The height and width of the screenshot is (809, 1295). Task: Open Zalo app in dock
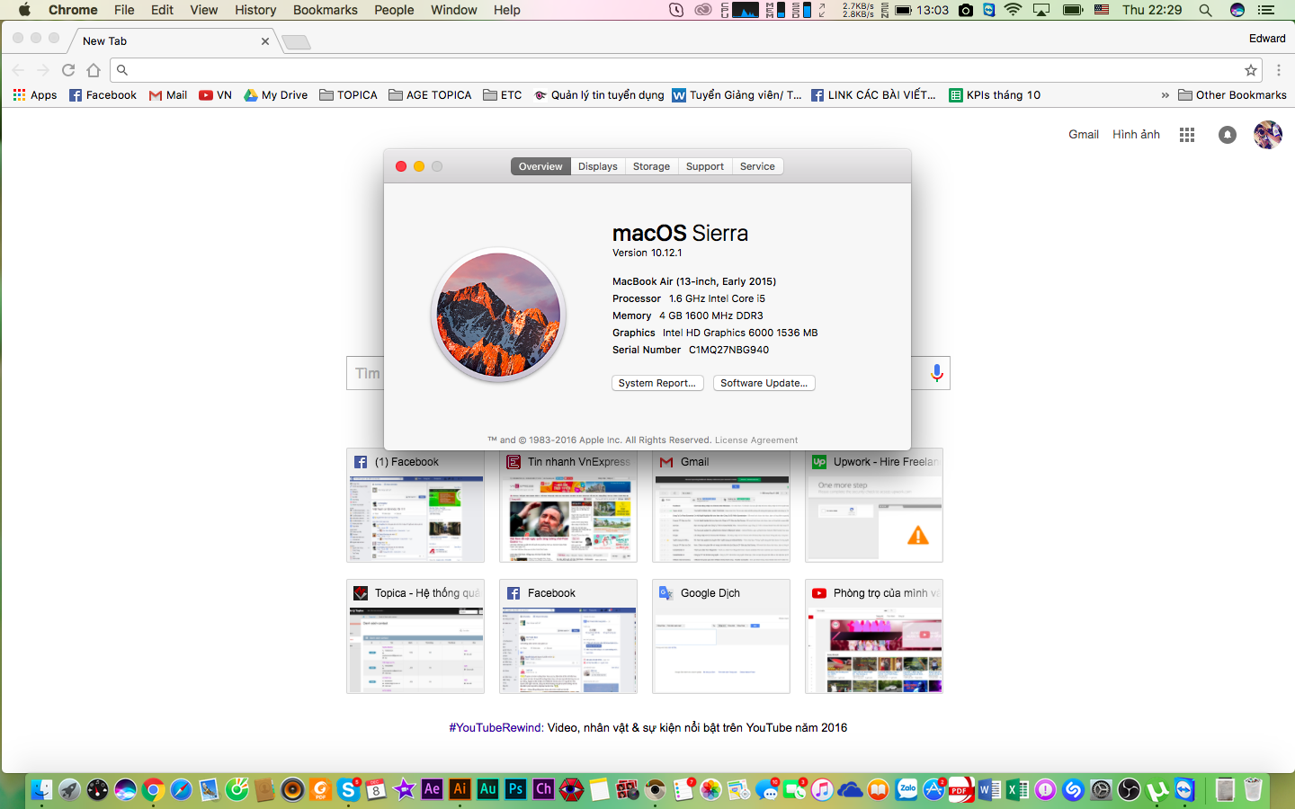906,790
